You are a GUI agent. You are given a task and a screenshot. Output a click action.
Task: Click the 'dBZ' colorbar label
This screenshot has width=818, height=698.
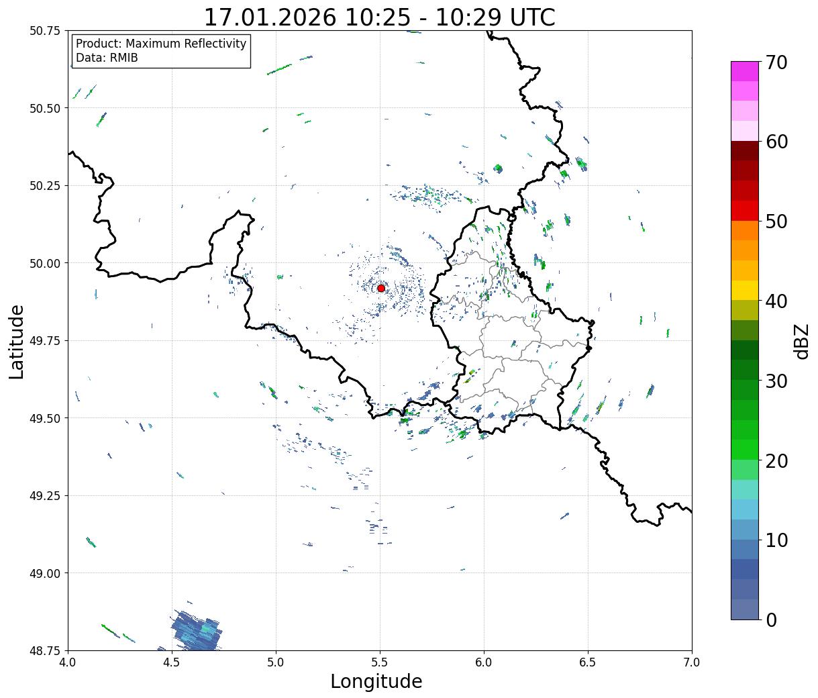coord(802,340)
